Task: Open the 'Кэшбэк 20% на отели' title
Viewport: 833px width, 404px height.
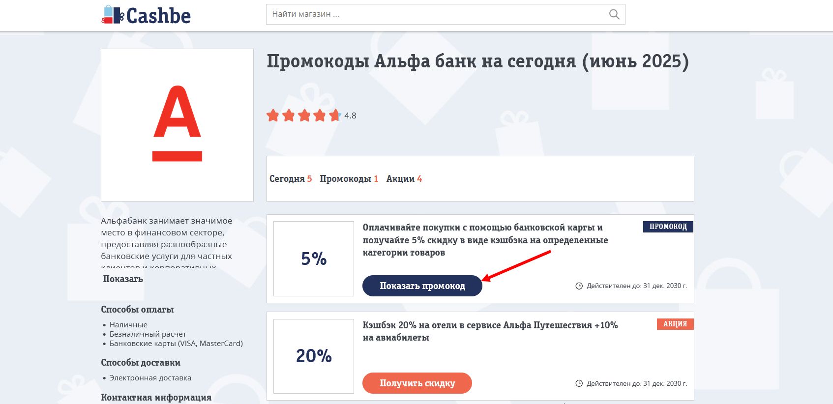Action: pos(490,331)
